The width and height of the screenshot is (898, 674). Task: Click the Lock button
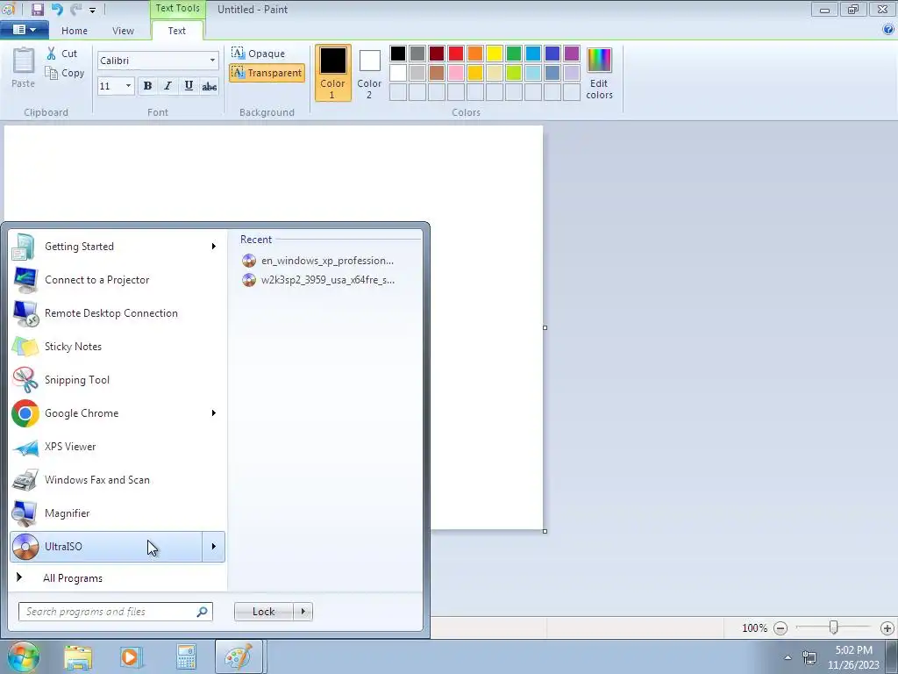click(263, 612)
